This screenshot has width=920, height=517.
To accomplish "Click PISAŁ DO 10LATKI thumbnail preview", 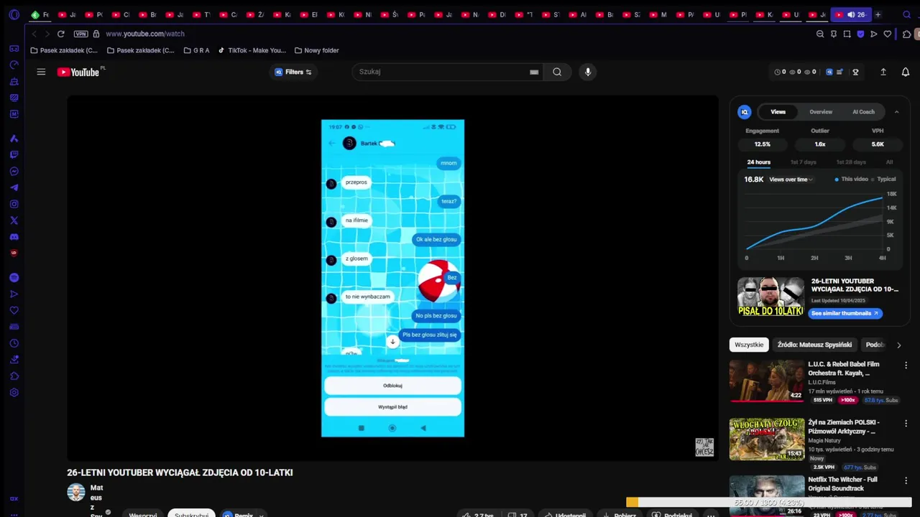I will [x=770, y=297].
